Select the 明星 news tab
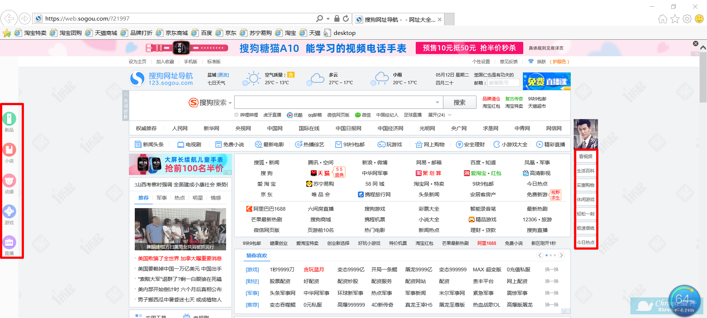 point(198,198)
